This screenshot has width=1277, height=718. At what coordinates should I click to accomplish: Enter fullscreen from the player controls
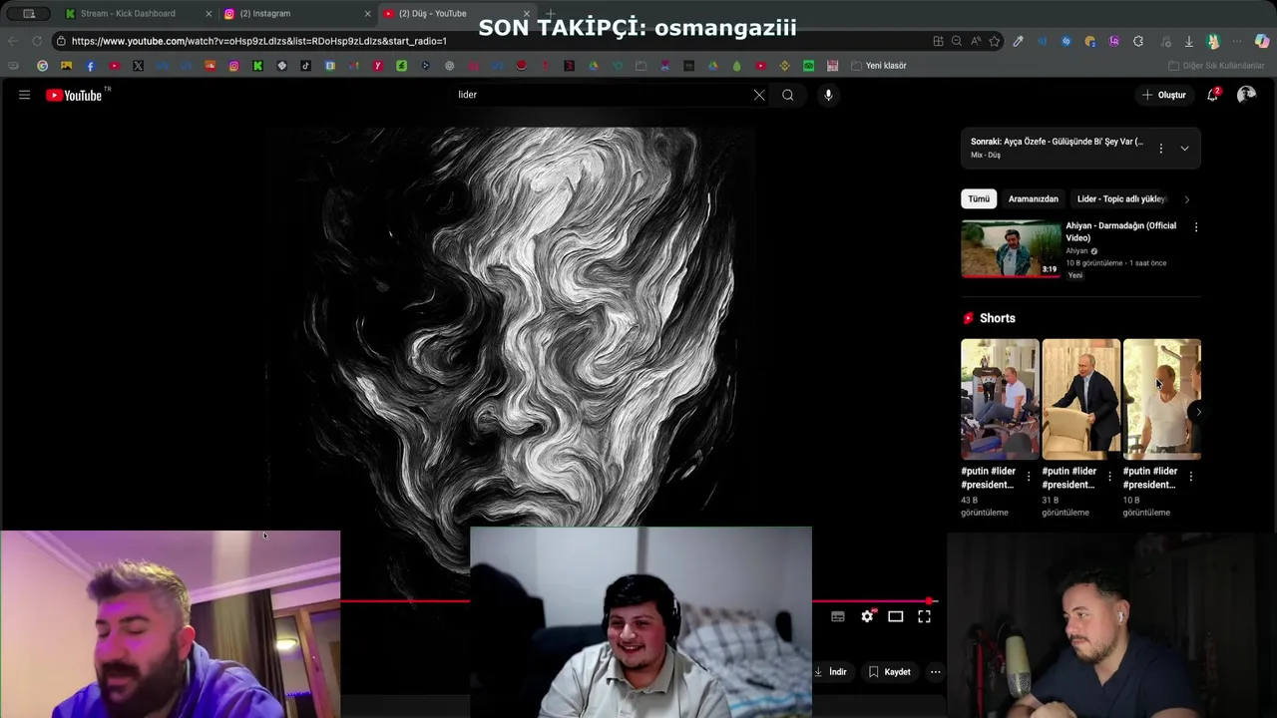click(924, 616)
